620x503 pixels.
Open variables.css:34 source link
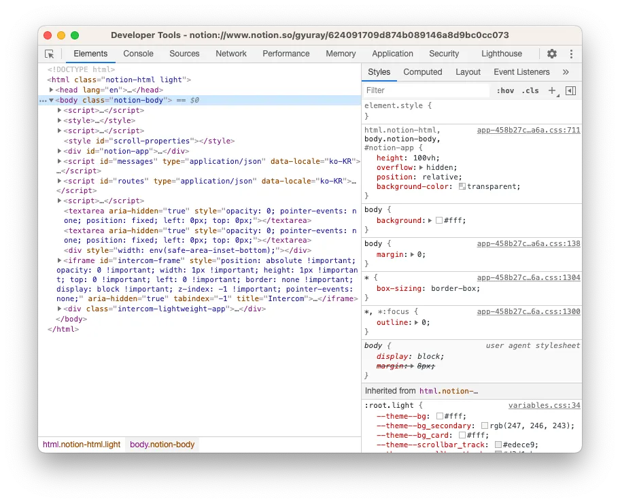(544, 405)
